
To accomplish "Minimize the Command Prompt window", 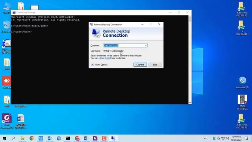I will tap(170, 12).
